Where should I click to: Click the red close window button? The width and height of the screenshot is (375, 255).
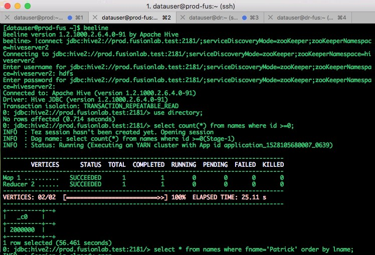(8, 6)
